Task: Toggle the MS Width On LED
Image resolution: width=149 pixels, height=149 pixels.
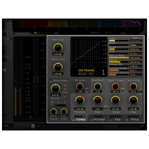Action: (x=87, y=91)
